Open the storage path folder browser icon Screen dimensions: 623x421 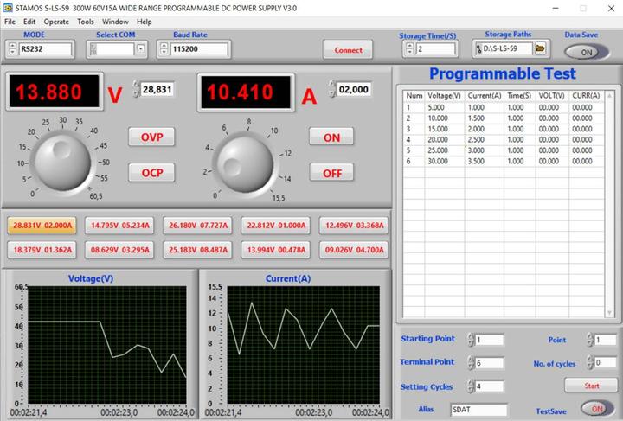point(540,48)
